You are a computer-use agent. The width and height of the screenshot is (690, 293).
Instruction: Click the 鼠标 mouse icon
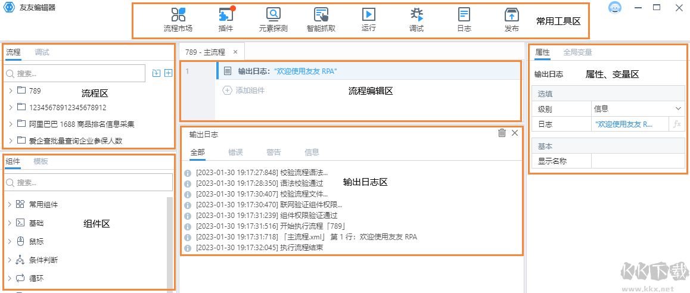pyautogui.click(x=20, y=241)
